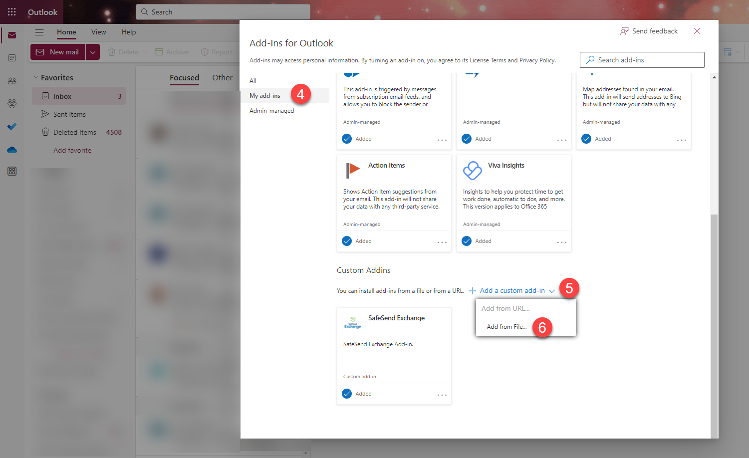The width and height of the screenshot is (749, 458).
Task: Focus the Outlook Search box
Action: [223, 12]
